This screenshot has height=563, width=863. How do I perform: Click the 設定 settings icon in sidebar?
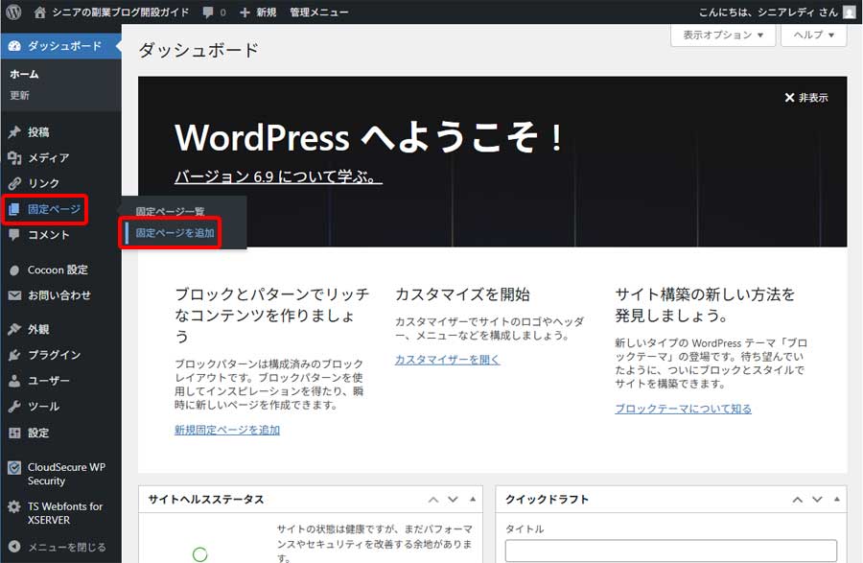click(x=13, y=433)
